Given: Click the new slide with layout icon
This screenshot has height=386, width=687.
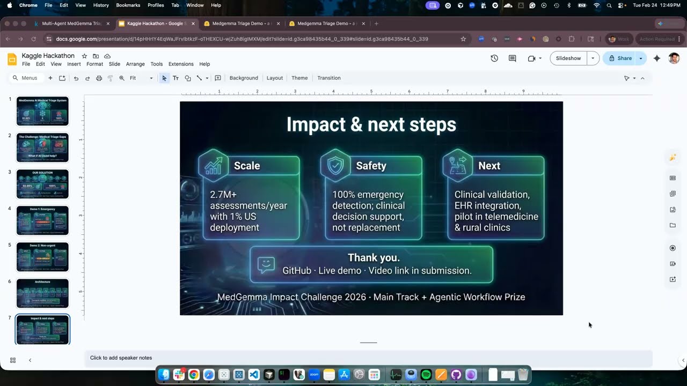Looking at the screenshot, I should pos(62,78).
